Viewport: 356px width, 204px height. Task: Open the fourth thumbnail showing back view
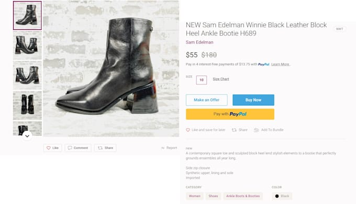click(x=27, y=105)
